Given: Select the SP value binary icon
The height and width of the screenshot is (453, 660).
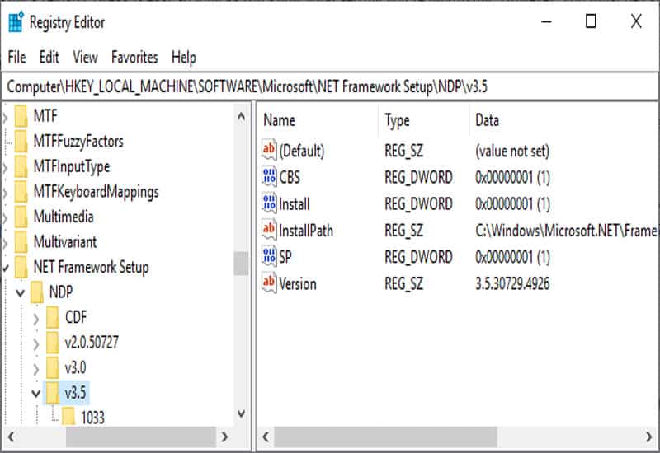Looking at the screenshot, I should pyautogui.click(x=269, y=257).
